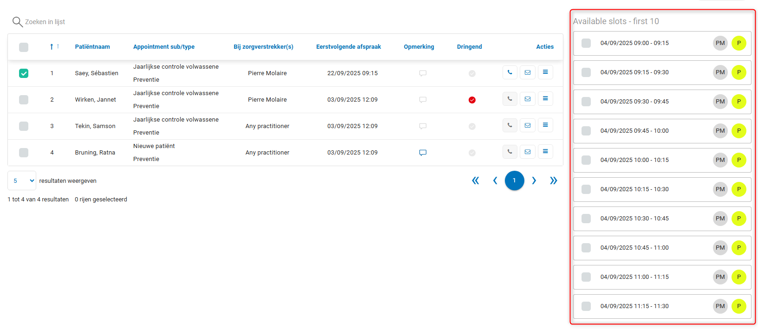Click red urgent indicator for Wirken, Jannet
The width and height of the screenshot is (758, 329).
coord(472,100)
